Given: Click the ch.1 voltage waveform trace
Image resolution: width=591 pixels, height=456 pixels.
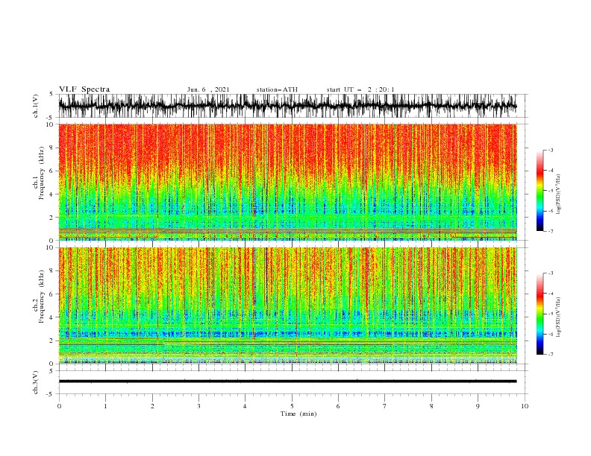Looking at the screenshot, I should pos(287,106).
